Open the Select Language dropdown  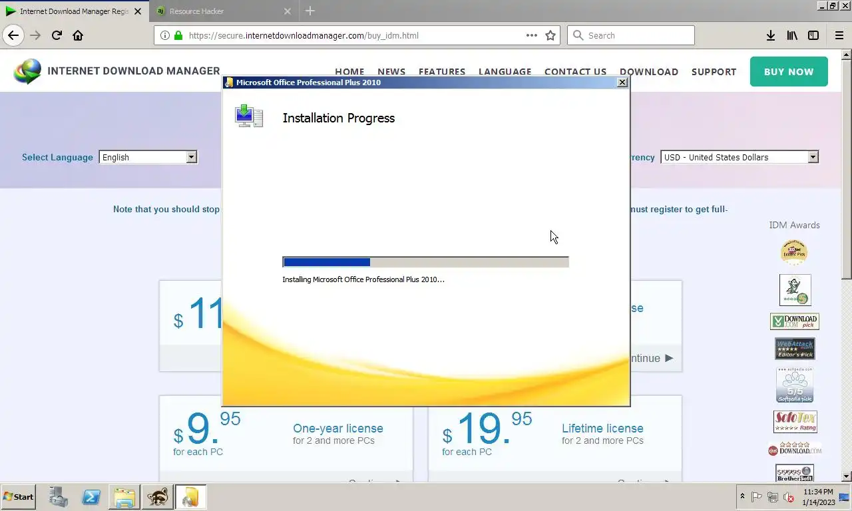148,157
